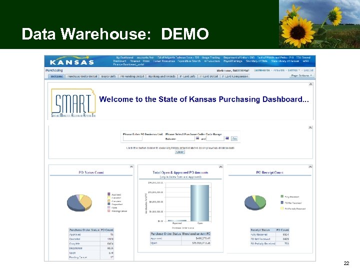Switch to the Welcome tab
The image size is (360, 270).
pos(56,76)
